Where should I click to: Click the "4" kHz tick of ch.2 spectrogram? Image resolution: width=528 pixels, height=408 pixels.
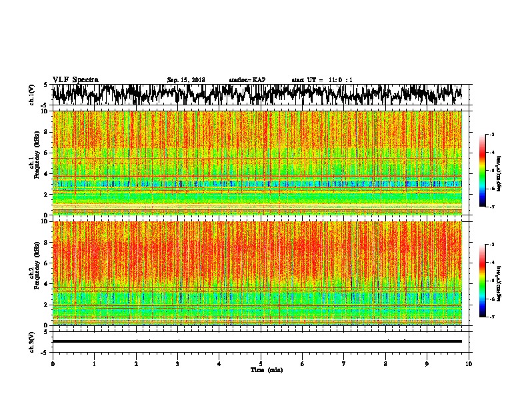pos(47,284)
